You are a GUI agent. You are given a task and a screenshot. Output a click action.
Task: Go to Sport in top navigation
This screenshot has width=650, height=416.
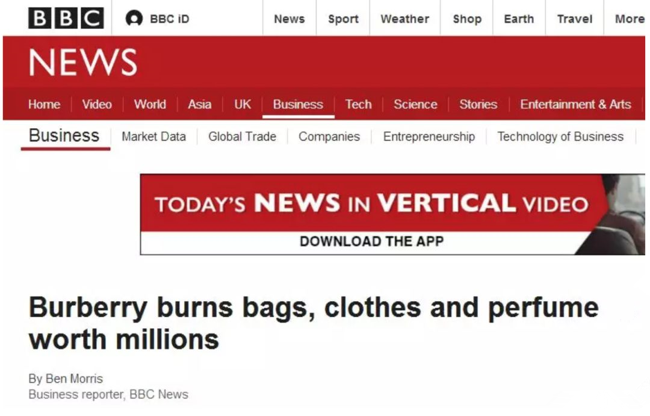click(343, 19)
